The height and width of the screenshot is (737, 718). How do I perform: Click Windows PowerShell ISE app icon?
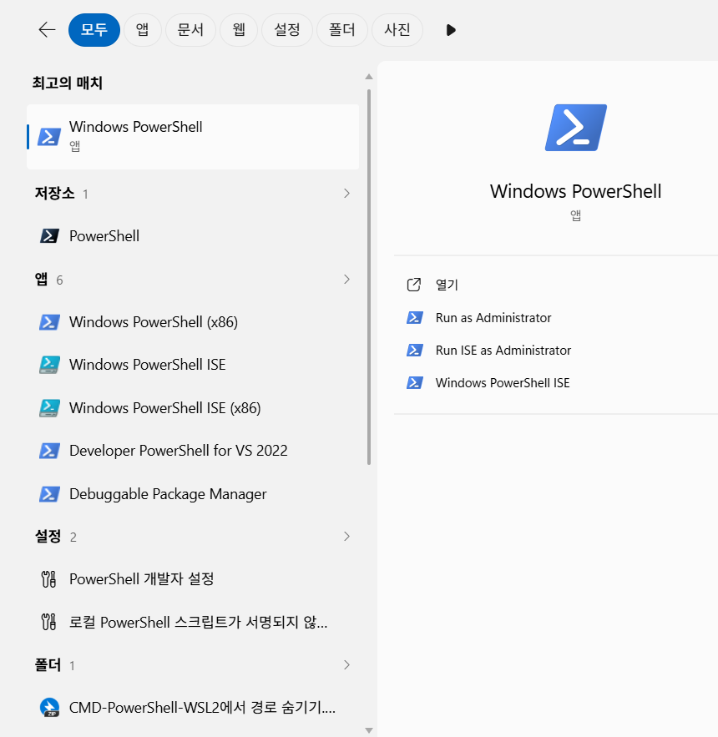pyautogui.click(x=49, y=365)
